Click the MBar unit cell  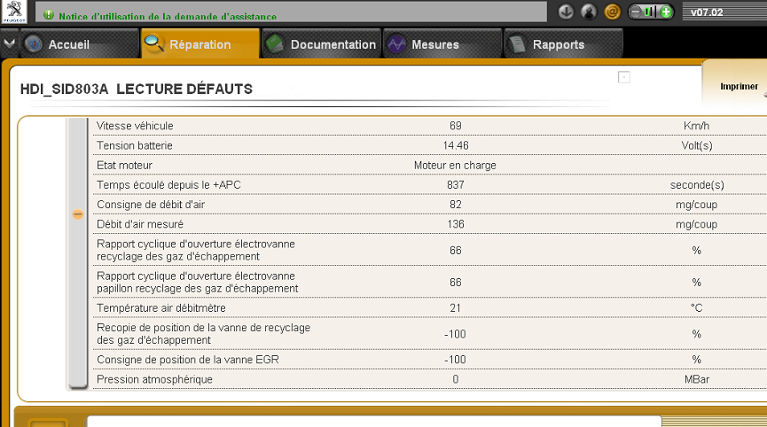tap(697, 379)
